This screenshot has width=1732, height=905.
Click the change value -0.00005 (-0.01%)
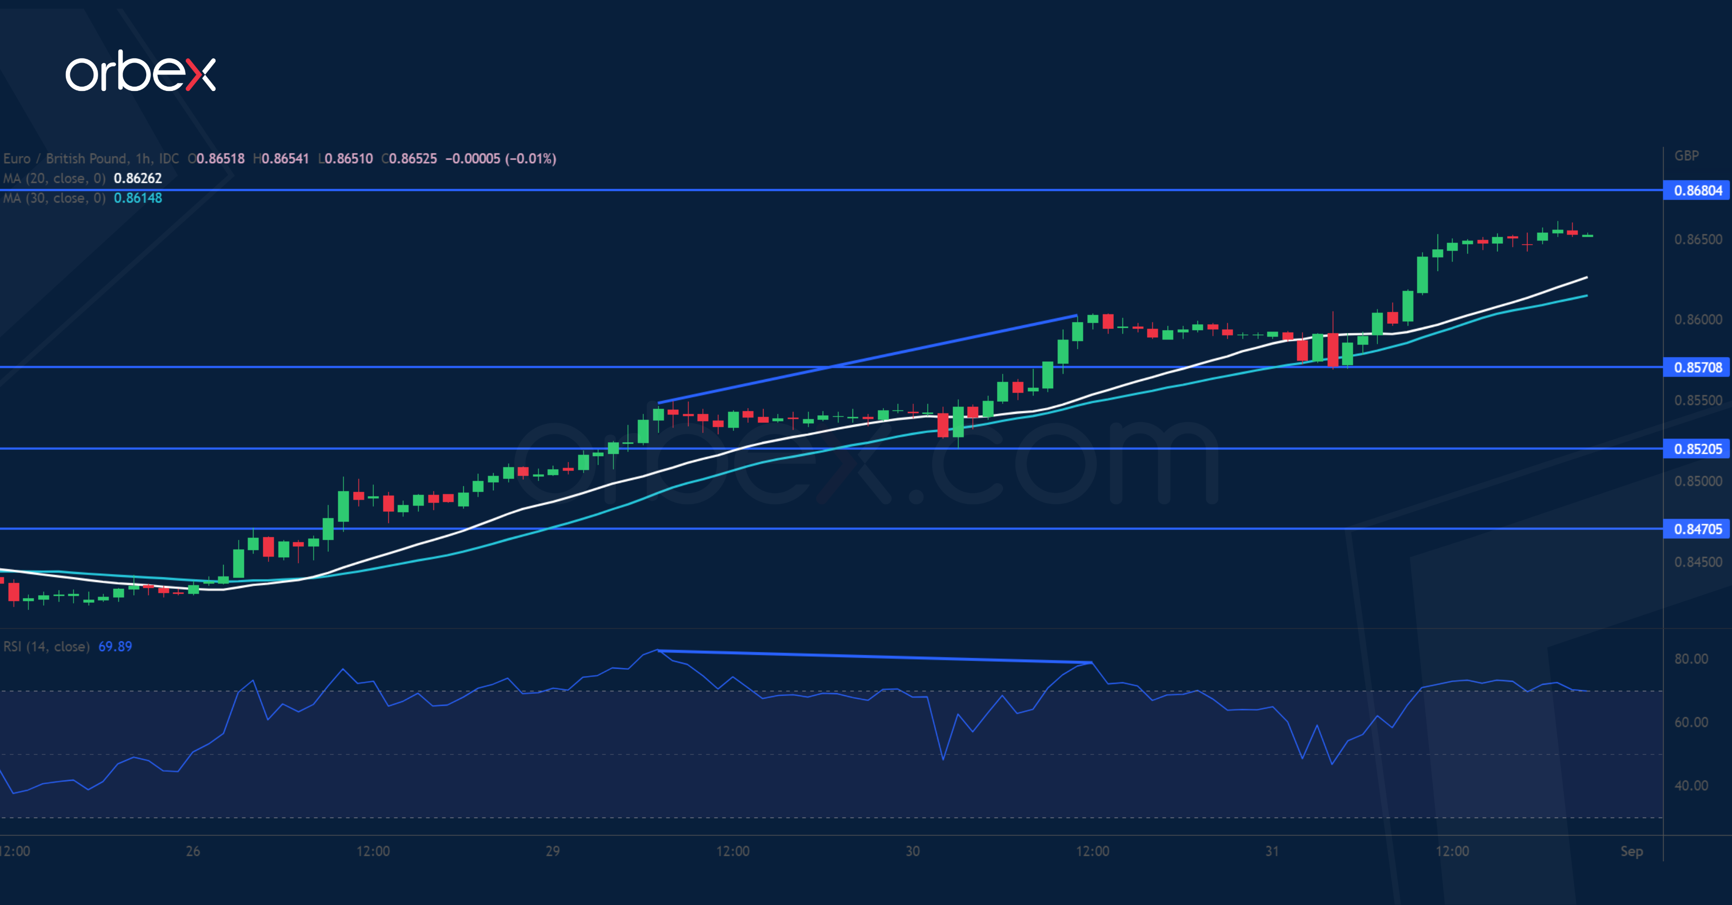pos(502,159)
